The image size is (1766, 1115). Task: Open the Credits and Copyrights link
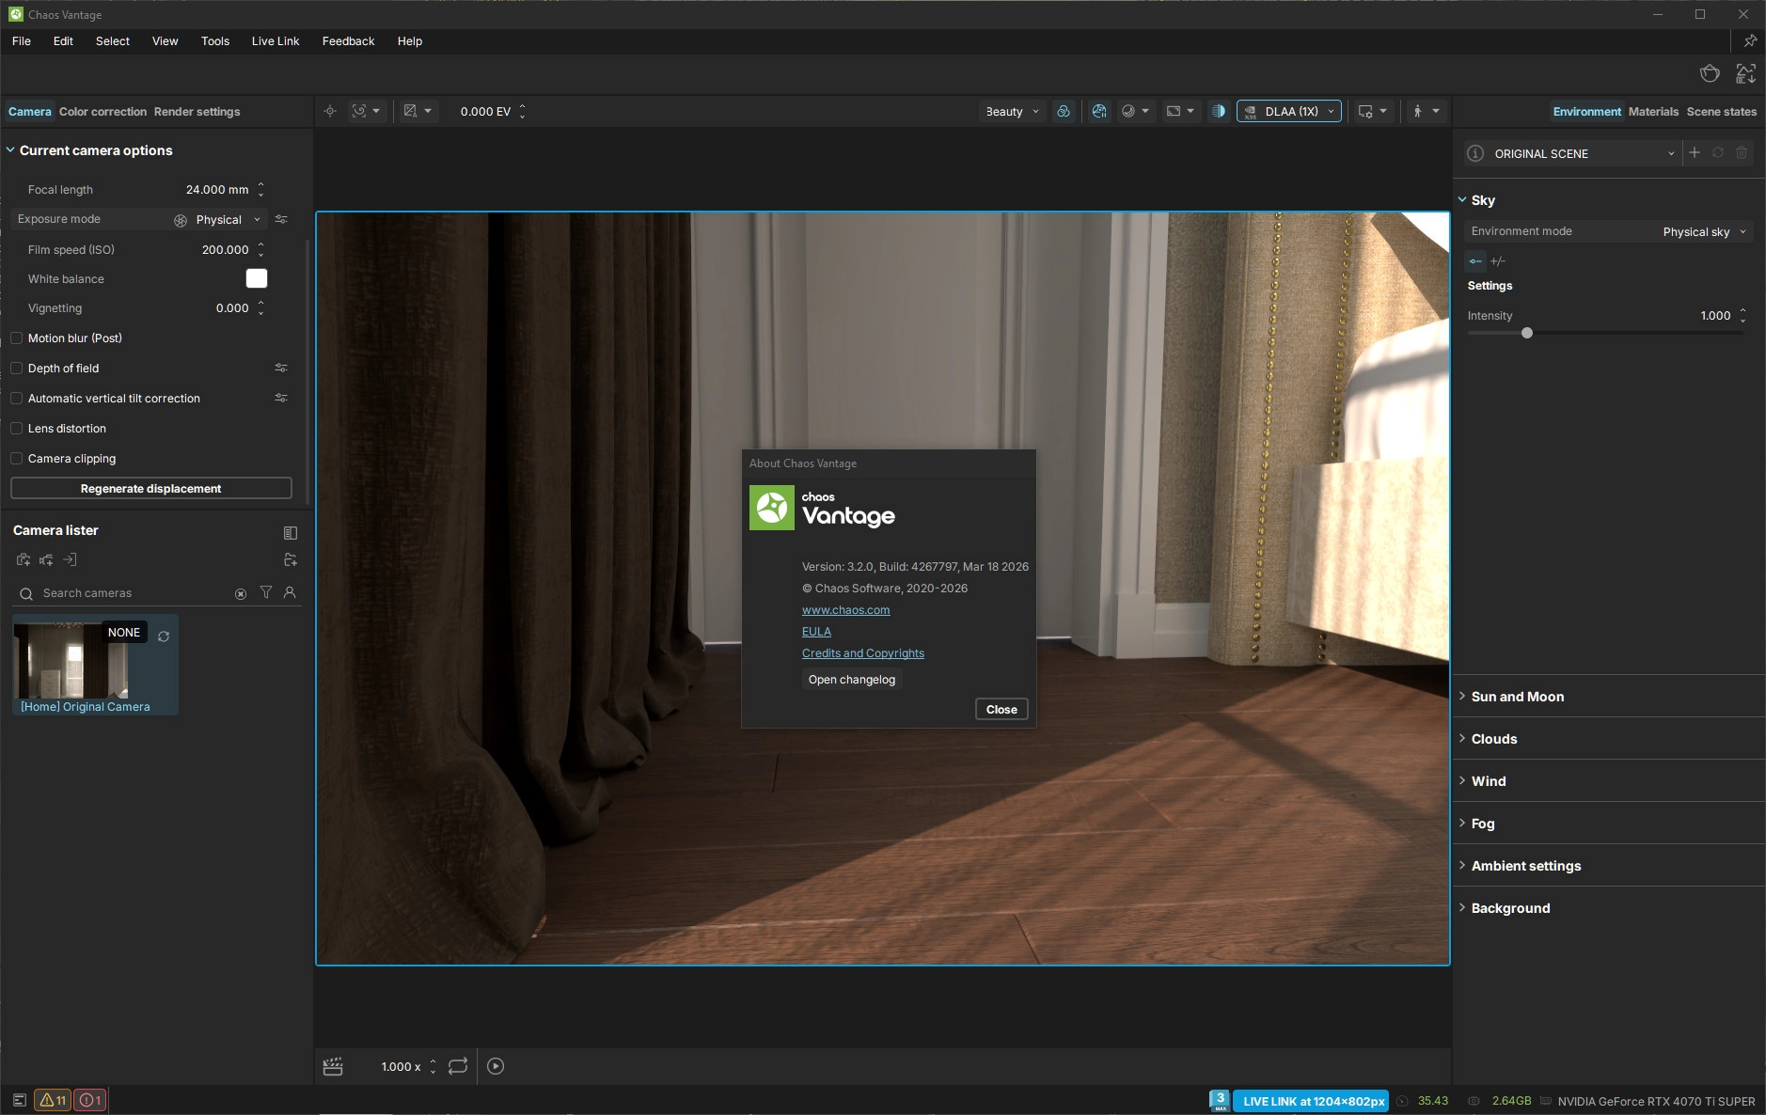pos(862,653)
